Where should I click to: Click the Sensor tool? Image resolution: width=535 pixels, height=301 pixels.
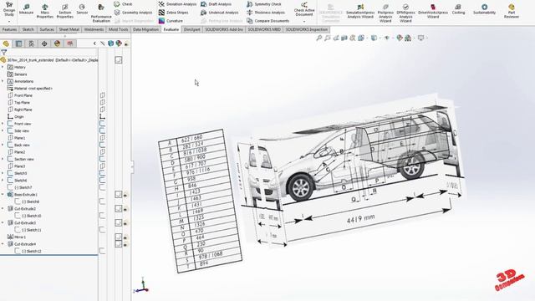click(x=82, y=9)
